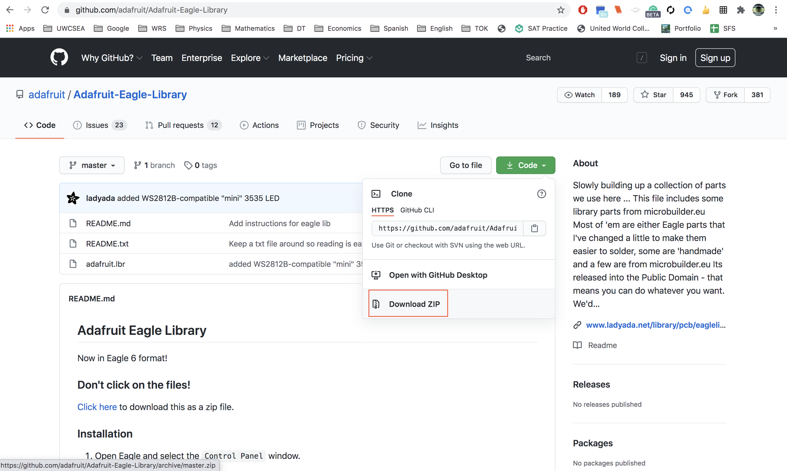Open the master branch dropdown
Viewport: 787px width, 471px height.
[x=92, y=165]
